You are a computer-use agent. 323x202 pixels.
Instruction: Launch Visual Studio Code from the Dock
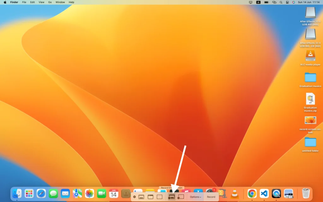point(264,194)
